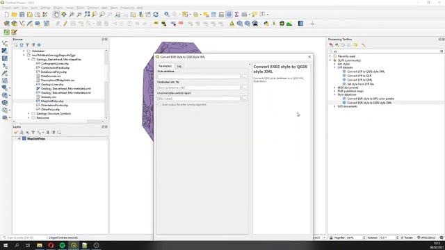The height and width of the screenshot is (250, 445).
Task: Click the MapUnitPolys purple color swatch
Action: (x=24, y=139)
